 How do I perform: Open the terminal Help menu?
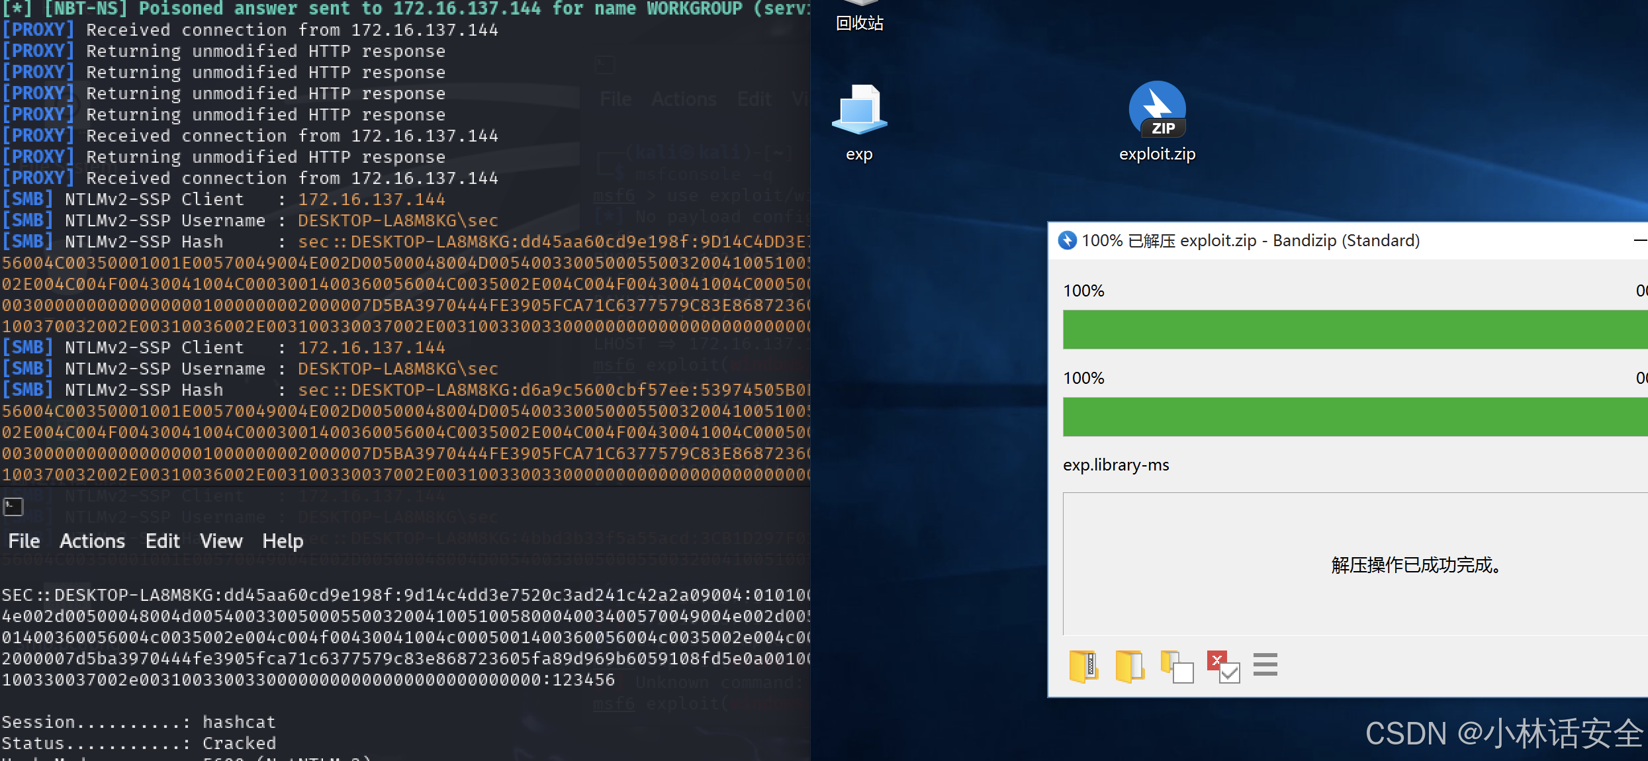pos(283,541)
